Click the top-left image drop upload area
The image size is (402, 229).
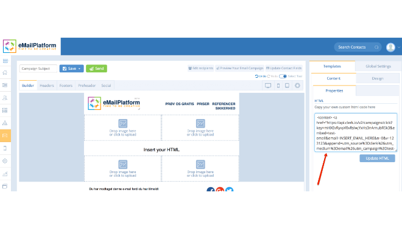click(x=123, y=128)
